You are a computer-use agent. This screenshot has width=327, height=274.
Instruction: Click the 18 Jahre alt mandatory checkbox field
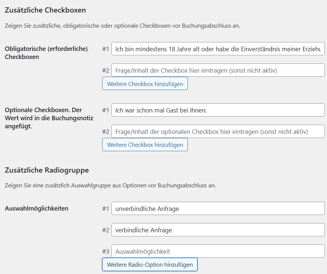point(218,49)
